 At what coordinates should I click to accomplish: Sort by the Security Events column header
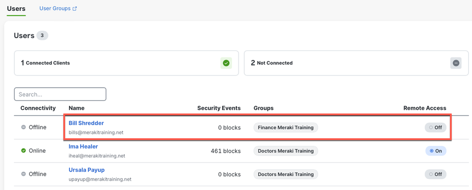(x=219, y=108)
